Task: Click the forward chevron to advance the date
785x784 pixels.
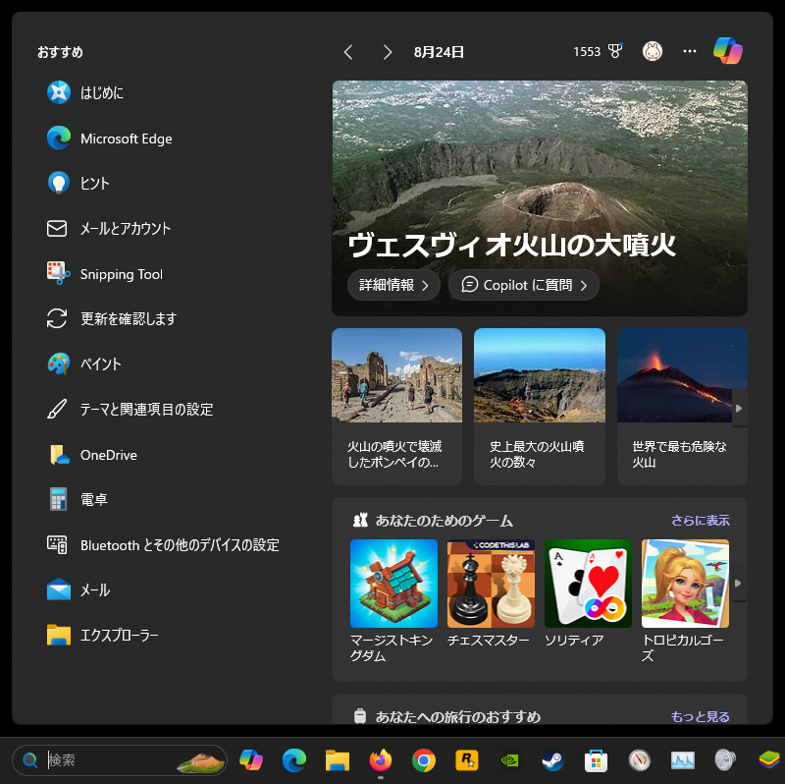Action: tap(388, 52)
